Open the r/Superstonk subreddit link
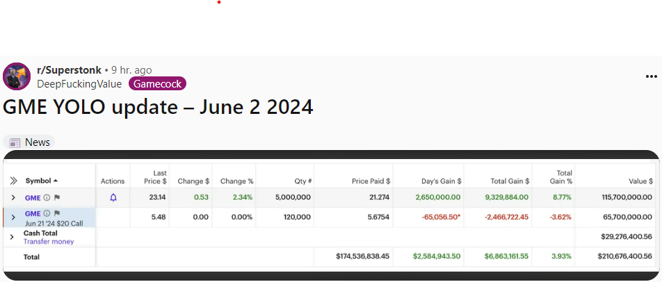The width and height of the screenshot is (662, 282). (70, 70)
